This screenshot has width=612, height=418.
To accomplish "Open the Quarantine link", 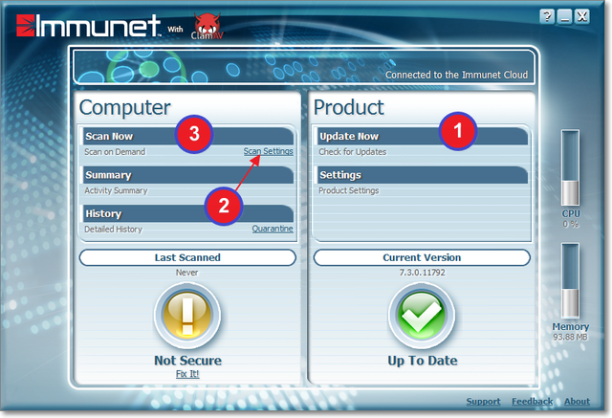I will (x=273, y=229).
